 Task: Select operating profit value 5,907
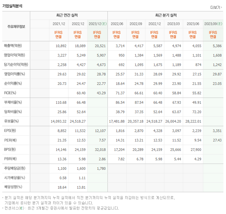click(101, 55)
